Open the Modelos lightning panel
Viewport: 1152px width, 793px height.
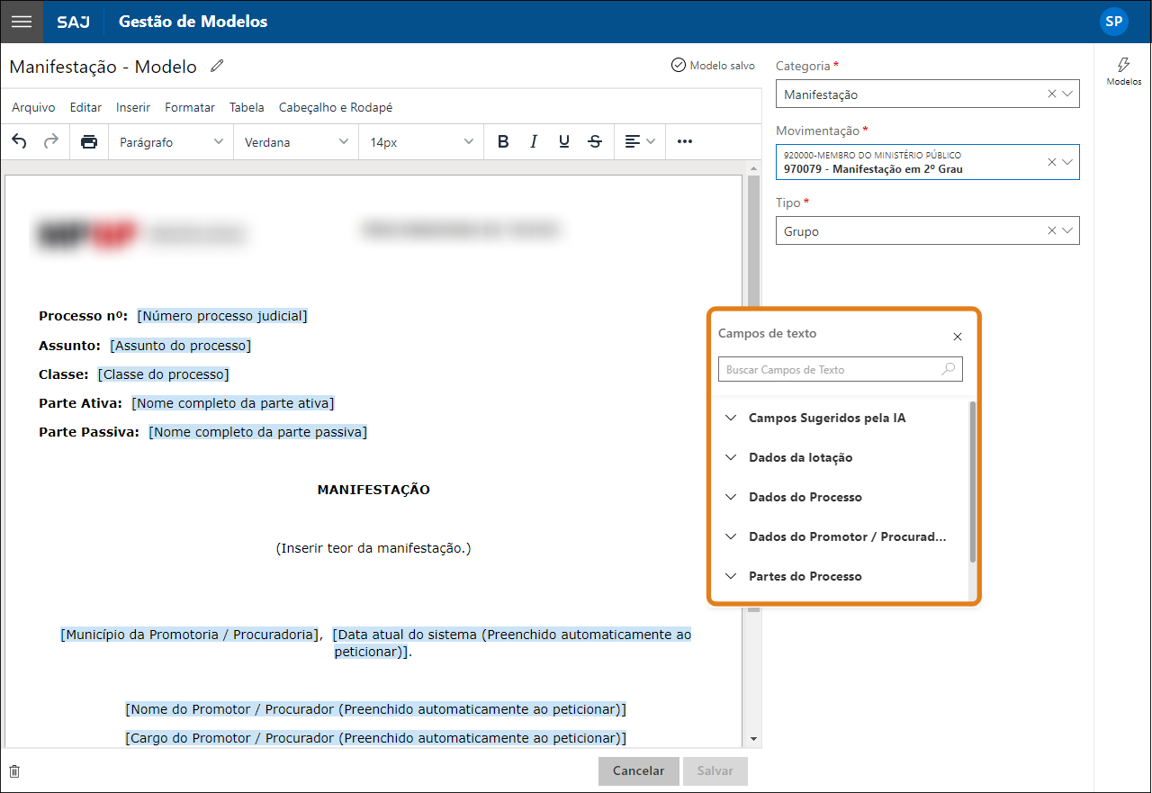(1123, 70)
